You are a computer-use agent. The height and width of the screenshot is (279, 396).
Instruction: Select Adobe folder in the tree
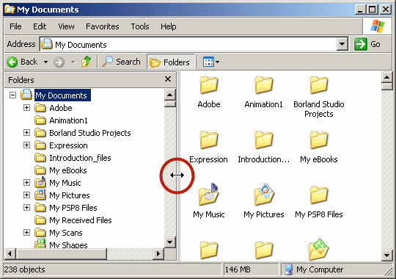[x=61, y=108]
